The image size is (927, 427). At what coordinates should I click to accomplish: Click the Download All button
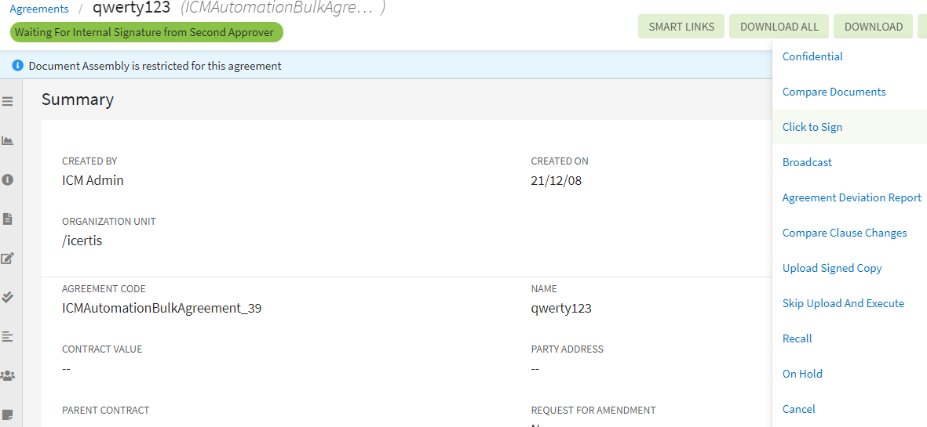(779, 27)
